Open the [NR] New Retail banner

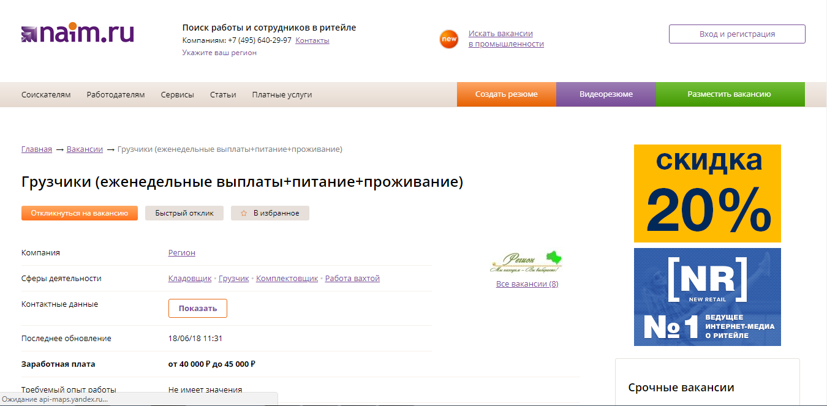(x=707, y=296)
